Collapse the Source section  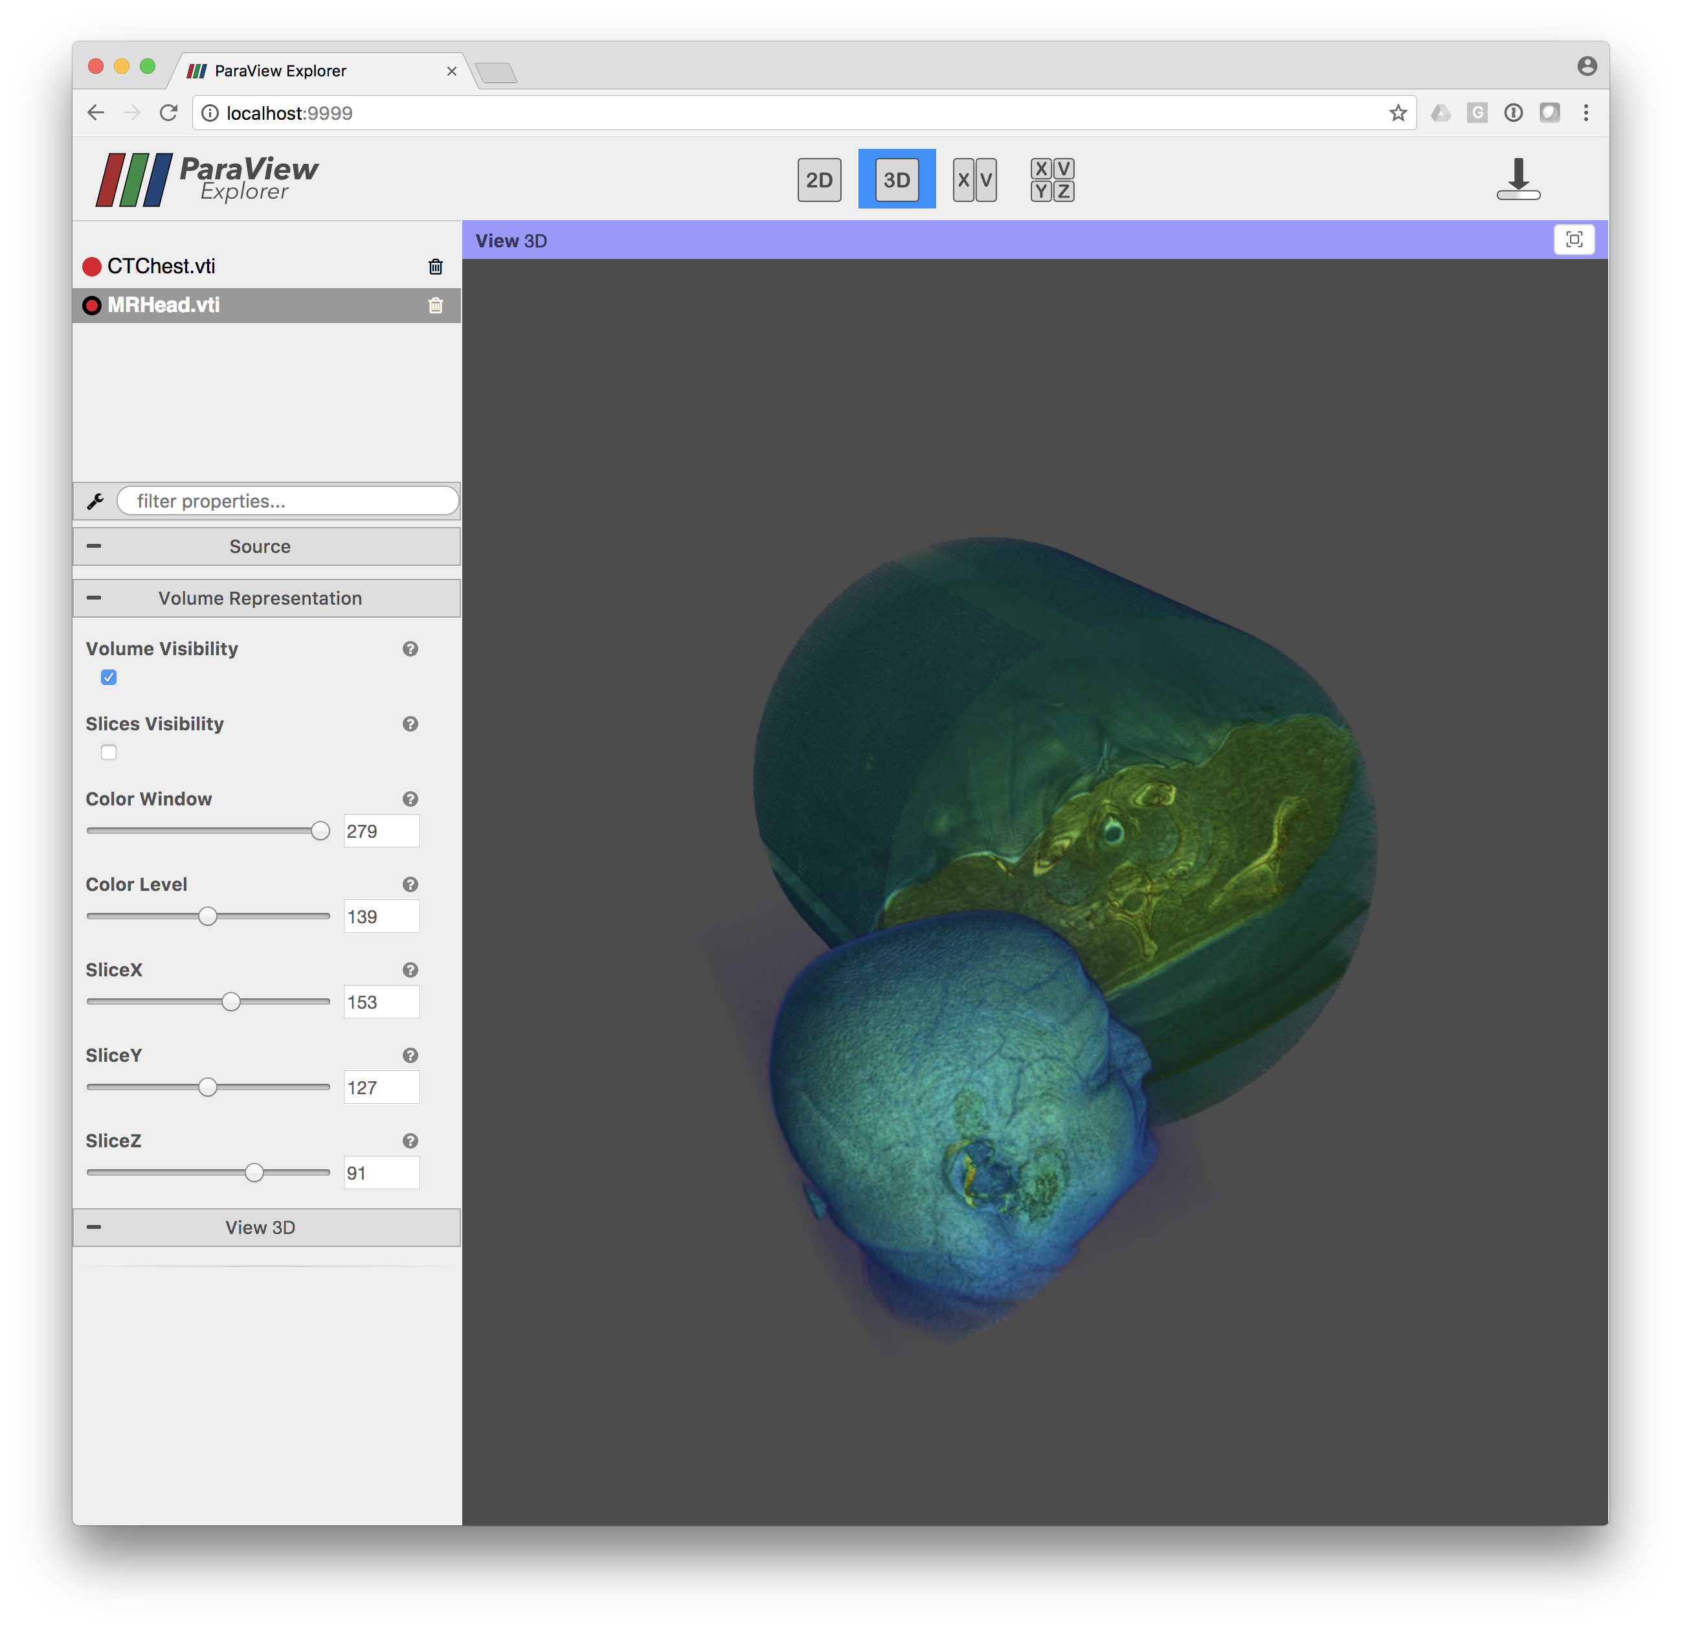coord(95,546)
